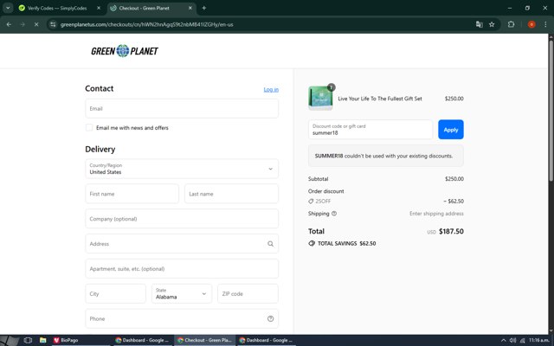Click the 25OFF discount tag icon
The image size is (554, 346).
coord(311,202)
